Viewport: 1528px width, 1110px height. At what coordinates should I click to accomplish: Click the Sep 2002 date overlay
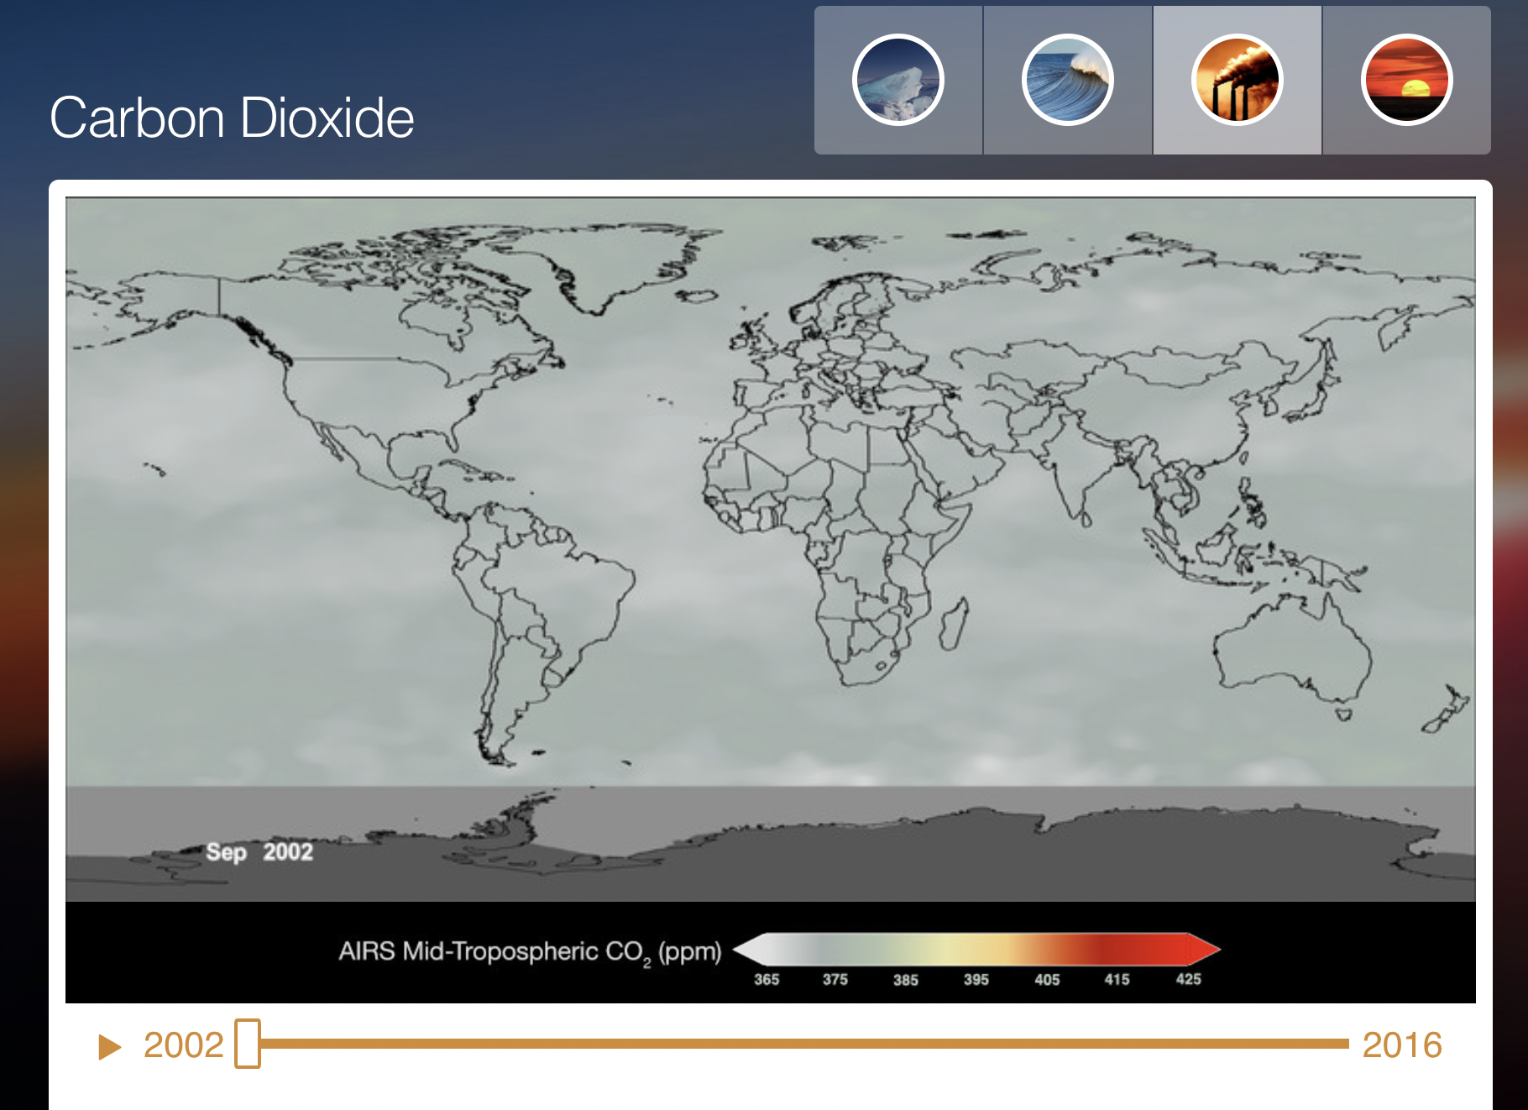pos(259,852)
